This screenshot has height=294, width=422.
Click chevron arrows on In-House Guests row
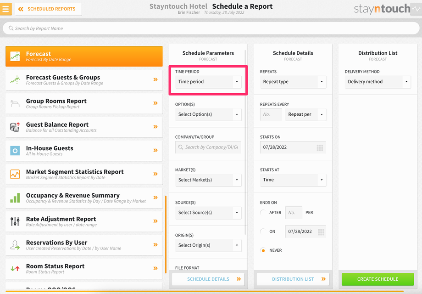[x=155, y=150]
